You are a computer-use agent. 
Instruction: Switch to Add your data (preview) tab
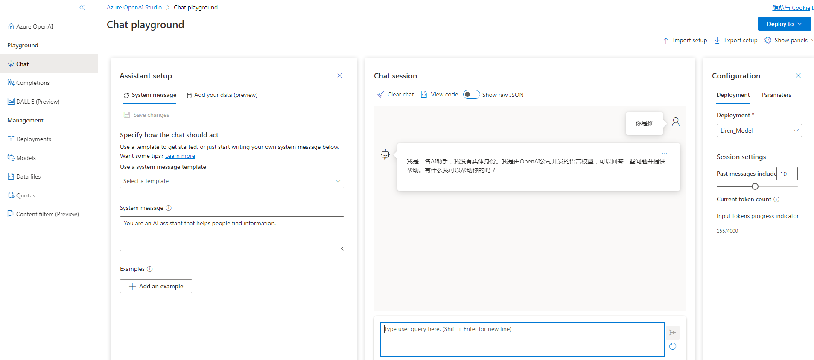(x=222, y=95)
